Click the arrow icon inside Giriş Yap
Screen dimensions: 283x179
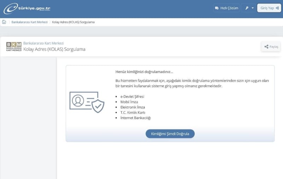277,8
